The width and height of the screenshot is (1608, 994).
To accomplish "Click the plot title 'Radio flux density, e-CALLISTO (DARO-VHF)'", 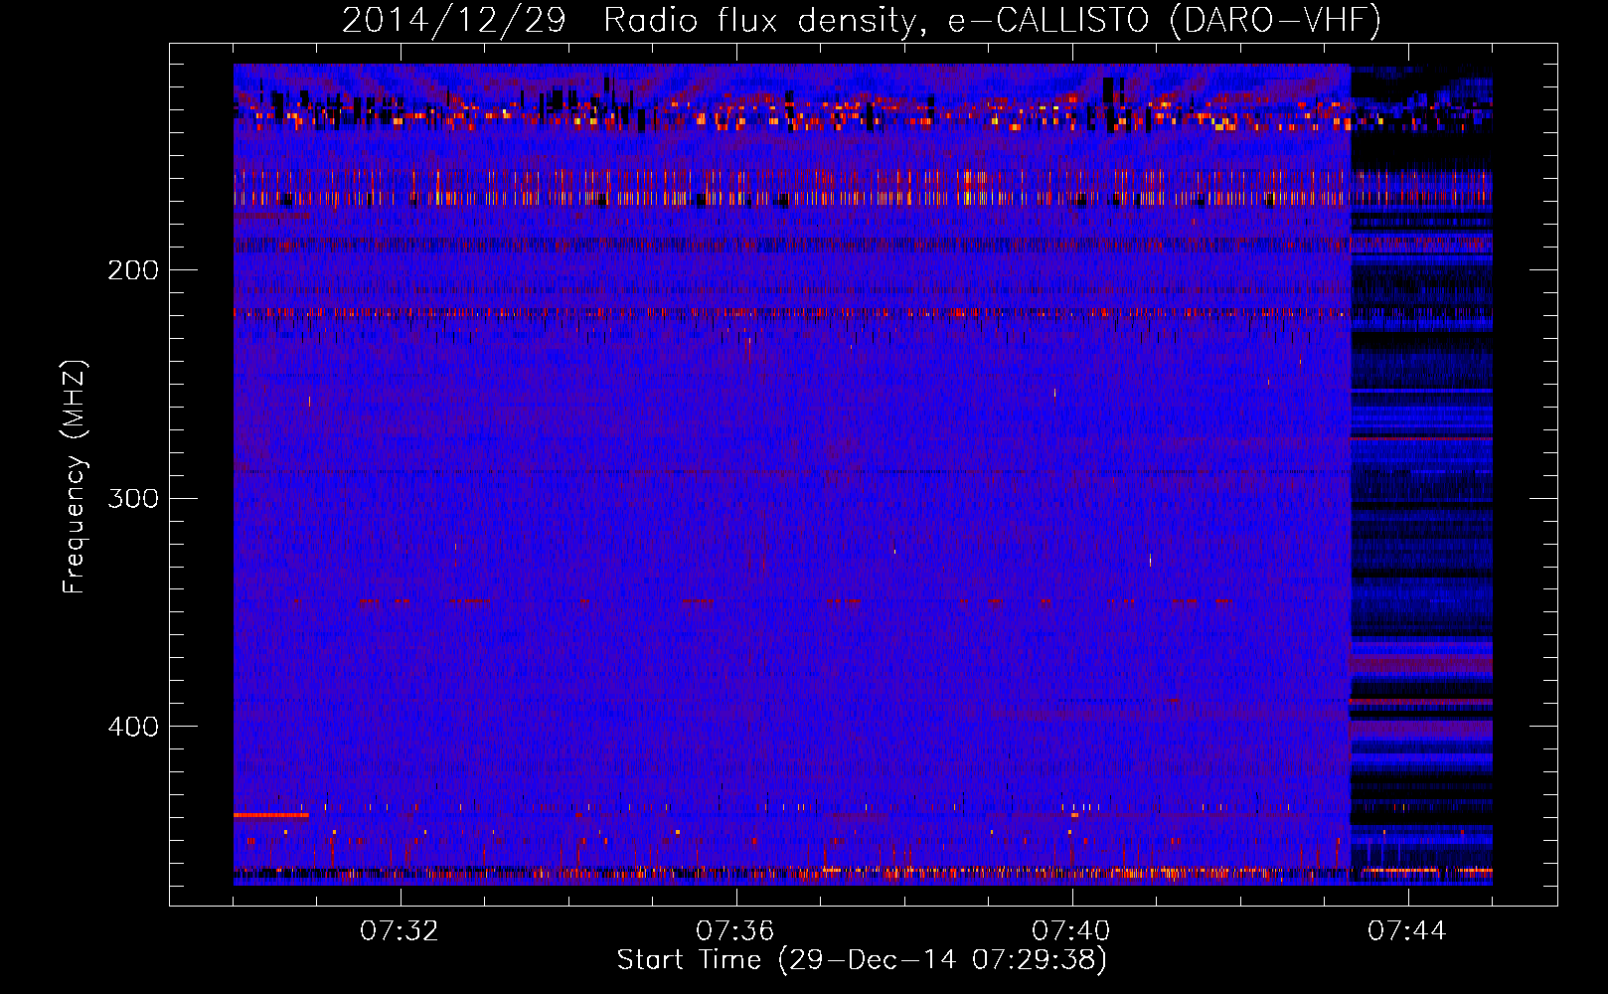I will [x=992, y=20].
